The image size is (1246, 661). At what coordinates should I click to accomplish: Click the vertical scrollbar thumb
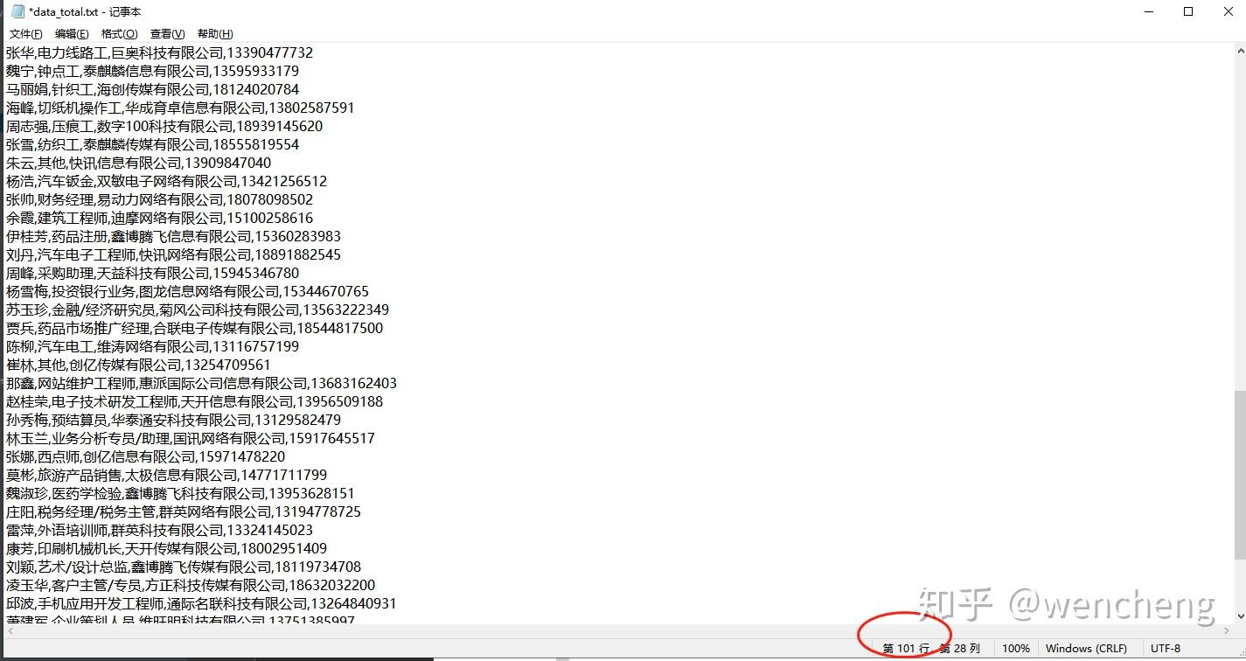[x=1238, y=475]
